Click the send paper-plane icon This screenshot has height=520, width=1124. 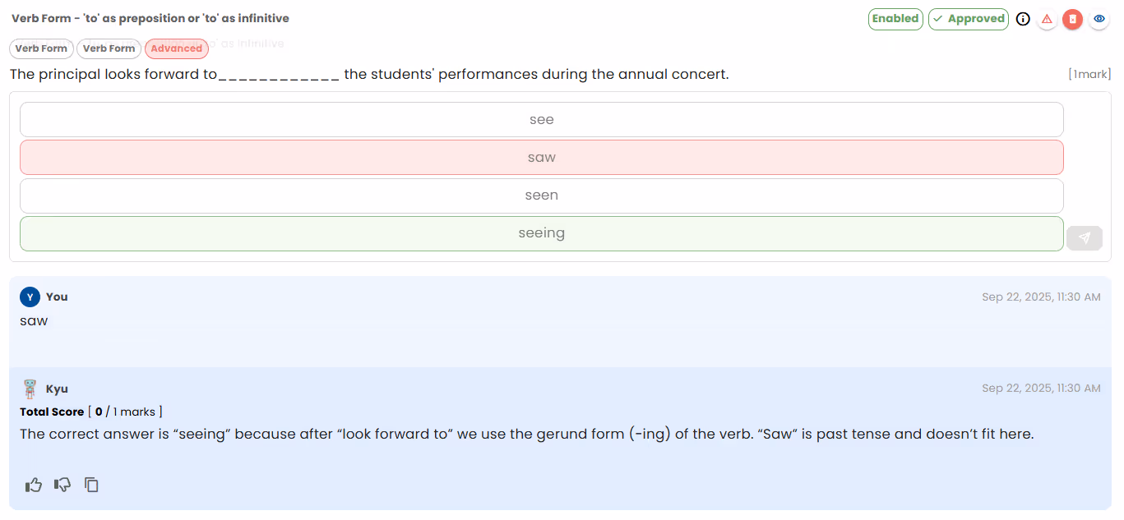(1085, 237)
